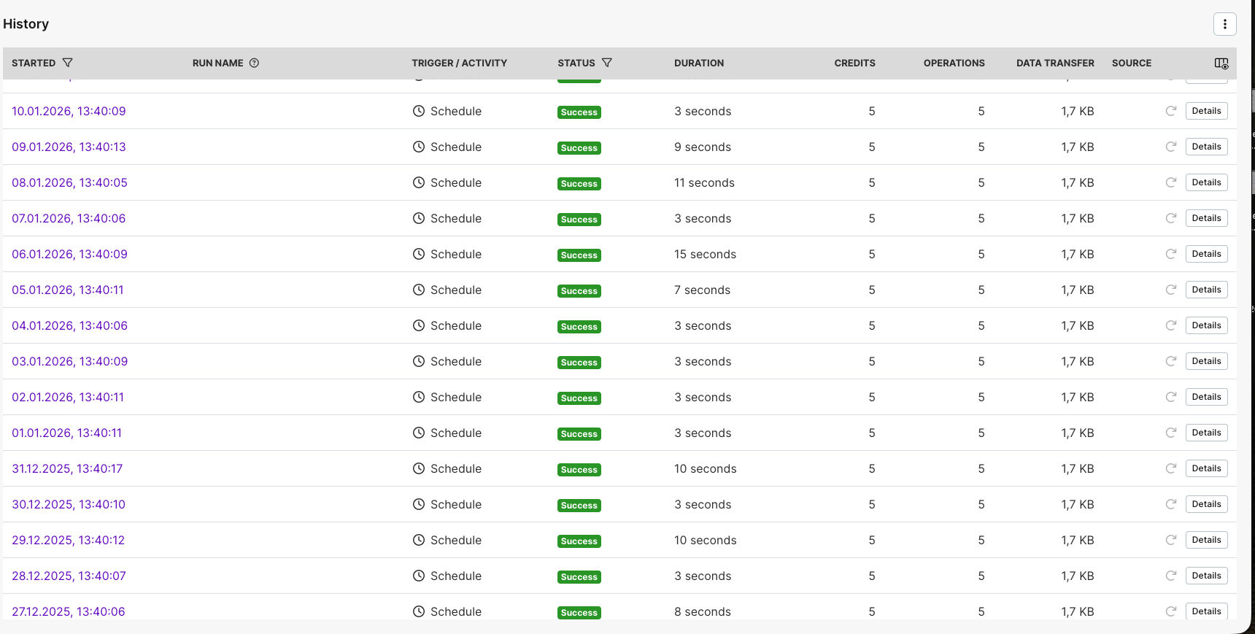Rerun the 28.12.2025 execution
Viewport: 1255px width, 634px height.
1171,576
